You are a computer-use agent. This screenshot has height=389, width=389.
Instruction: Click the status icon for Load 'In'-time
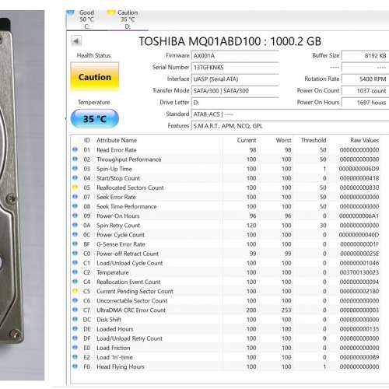pos(75,357)
